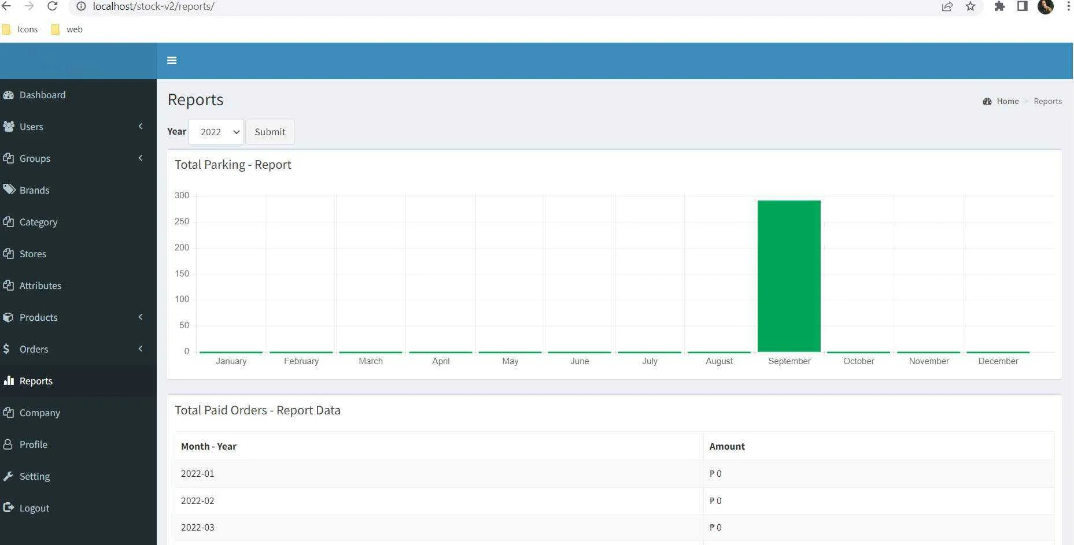Screen dimensions: 1074x545
Task: Click the Users group icon
Action: [x=8, y=127]
